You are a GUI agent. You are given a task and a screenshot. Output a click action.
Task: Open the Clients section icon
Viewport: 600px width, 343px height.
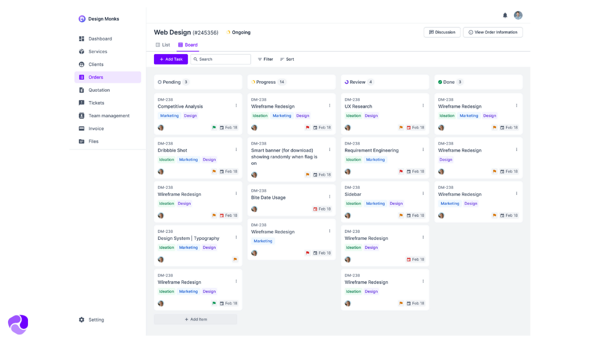coord(81,64)
